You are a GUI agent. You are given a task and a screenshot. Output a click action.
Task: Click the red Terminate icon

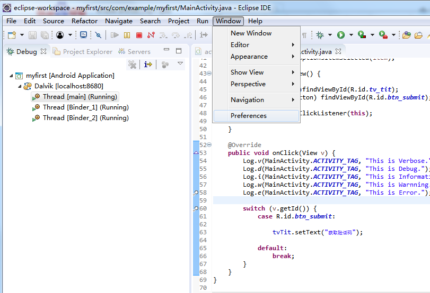[139, 35]
